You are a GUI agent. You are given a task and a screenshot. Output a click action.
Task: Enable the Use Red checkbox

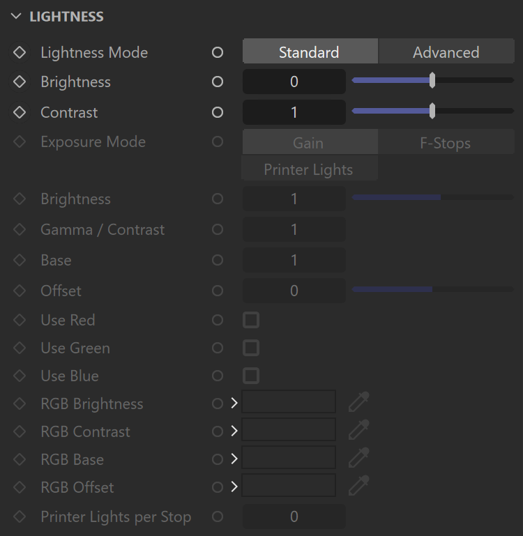click(x=251, y=320)
